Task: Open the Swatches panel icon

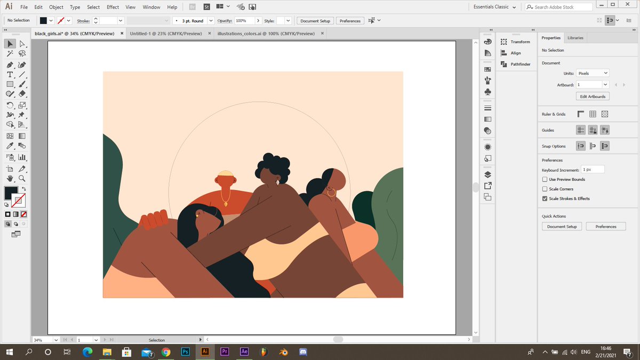Action: [487, 69]
